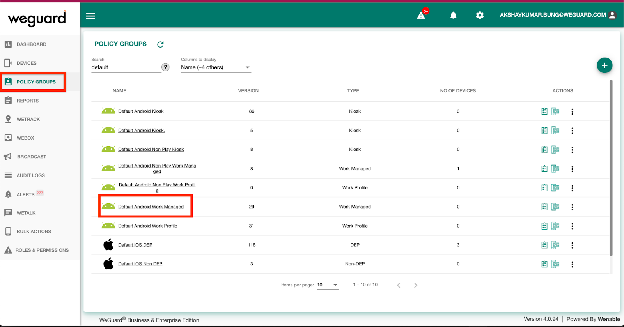Screen dimensions: 624x327
Task: Open more actions for Default iOS DEP
Action: pyautogui.click(x=572, y=245)
